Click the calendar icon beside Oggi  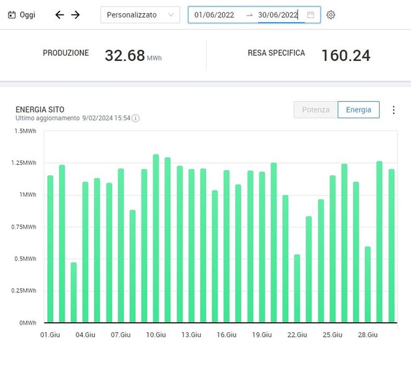[12, 15]
